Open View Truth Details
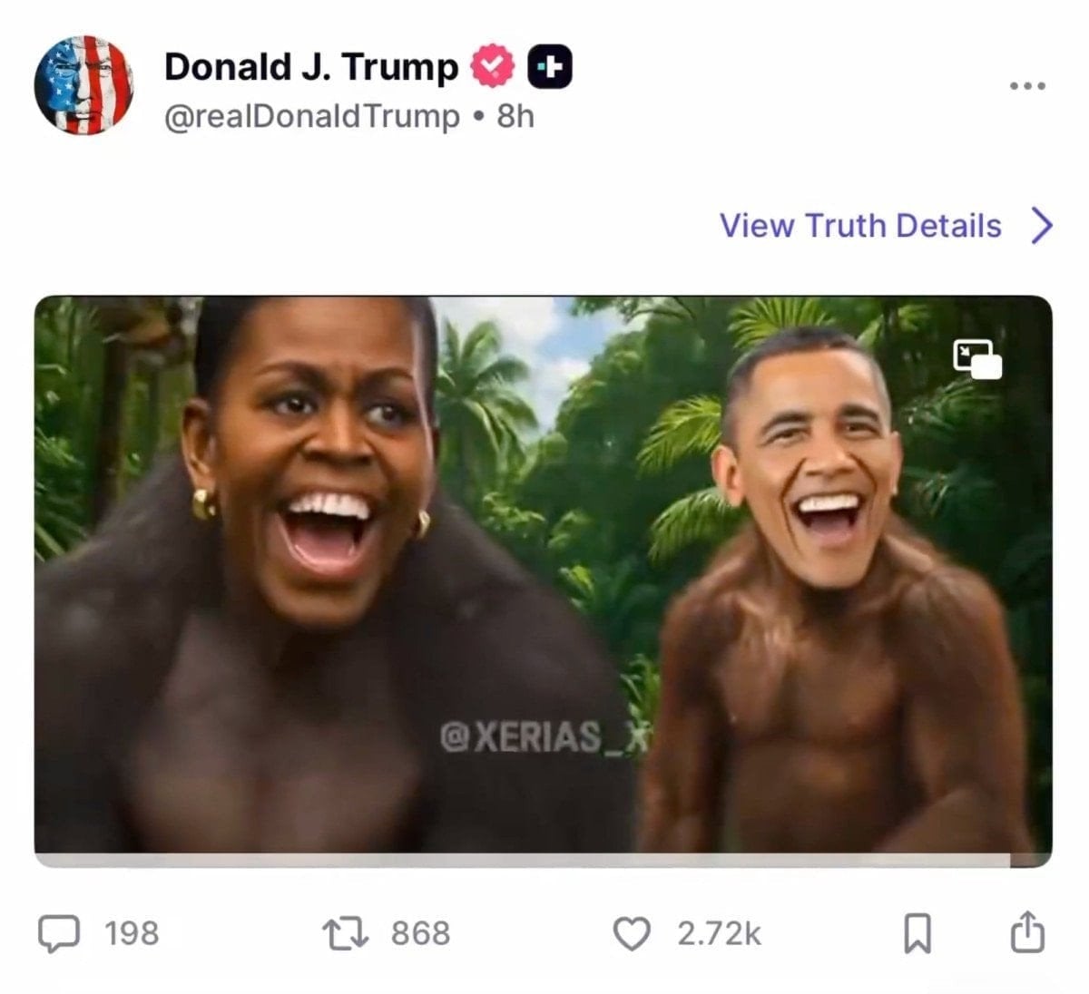Screen dimensions: 1089x994 (860, 225)
